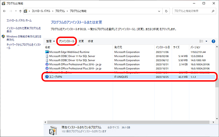Expand the address bar history dropdown
The width and height of the screenshot is (219, 137).
[x=159, y=11]
